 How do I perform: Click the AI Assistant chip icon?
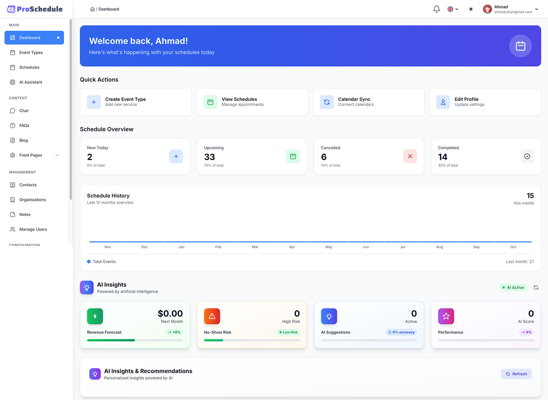[x=13, y=82]
